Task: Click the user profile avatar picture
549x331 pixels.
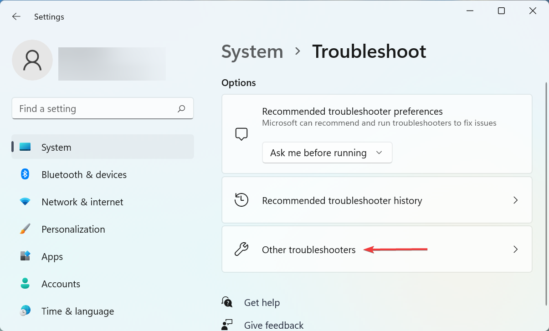Action: (32, 60)
